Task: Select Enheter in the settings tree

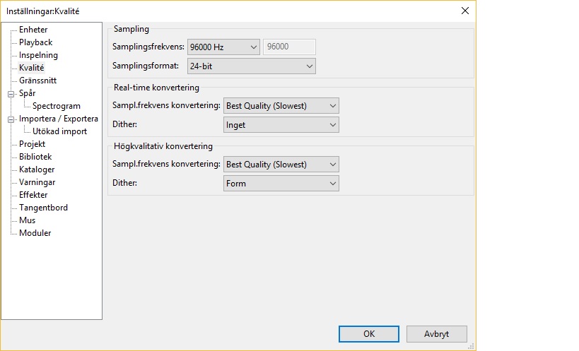Action: (33, 30)
